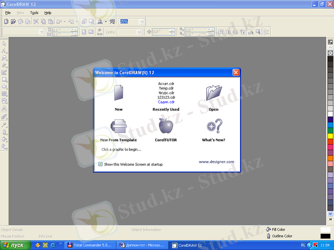Image resolution: width=334 pixels, height=250 pixels.
Task: Open the View menu
Action: point(20,13)
